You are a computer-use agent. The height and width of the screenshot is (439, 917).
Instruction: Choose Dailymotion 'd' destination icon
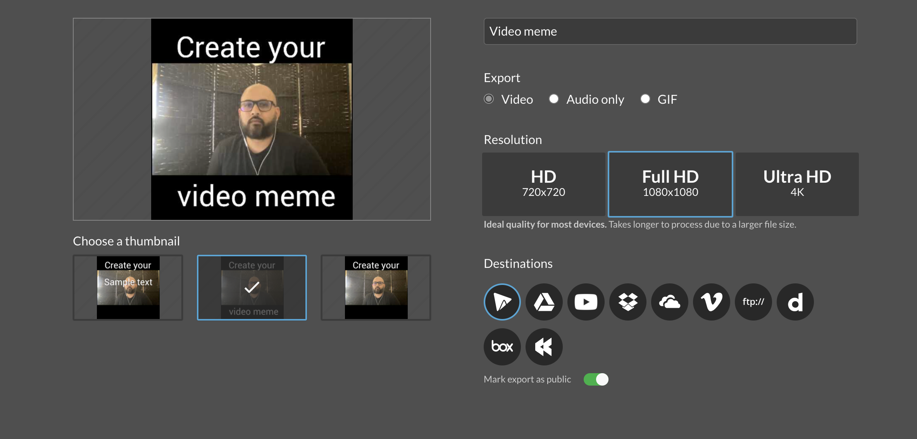(795, 302)
